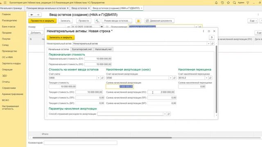Open the history clock icon
262x147 pixels.
point(222,3)
